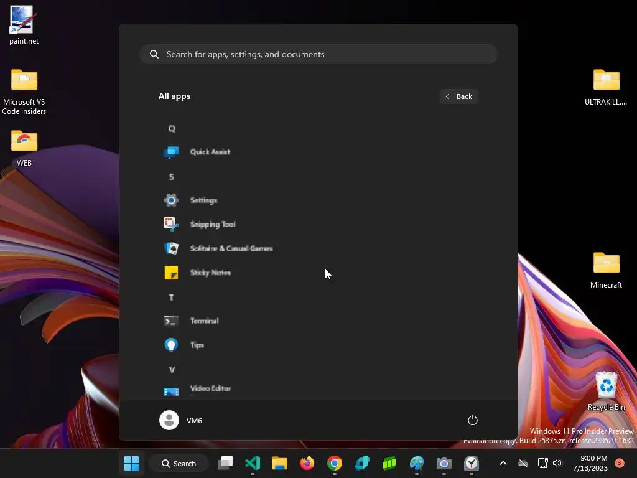637x478 pixels.
Task: Open the Y-shaped icon app on taskbar
Action: (x=472, y=463)
